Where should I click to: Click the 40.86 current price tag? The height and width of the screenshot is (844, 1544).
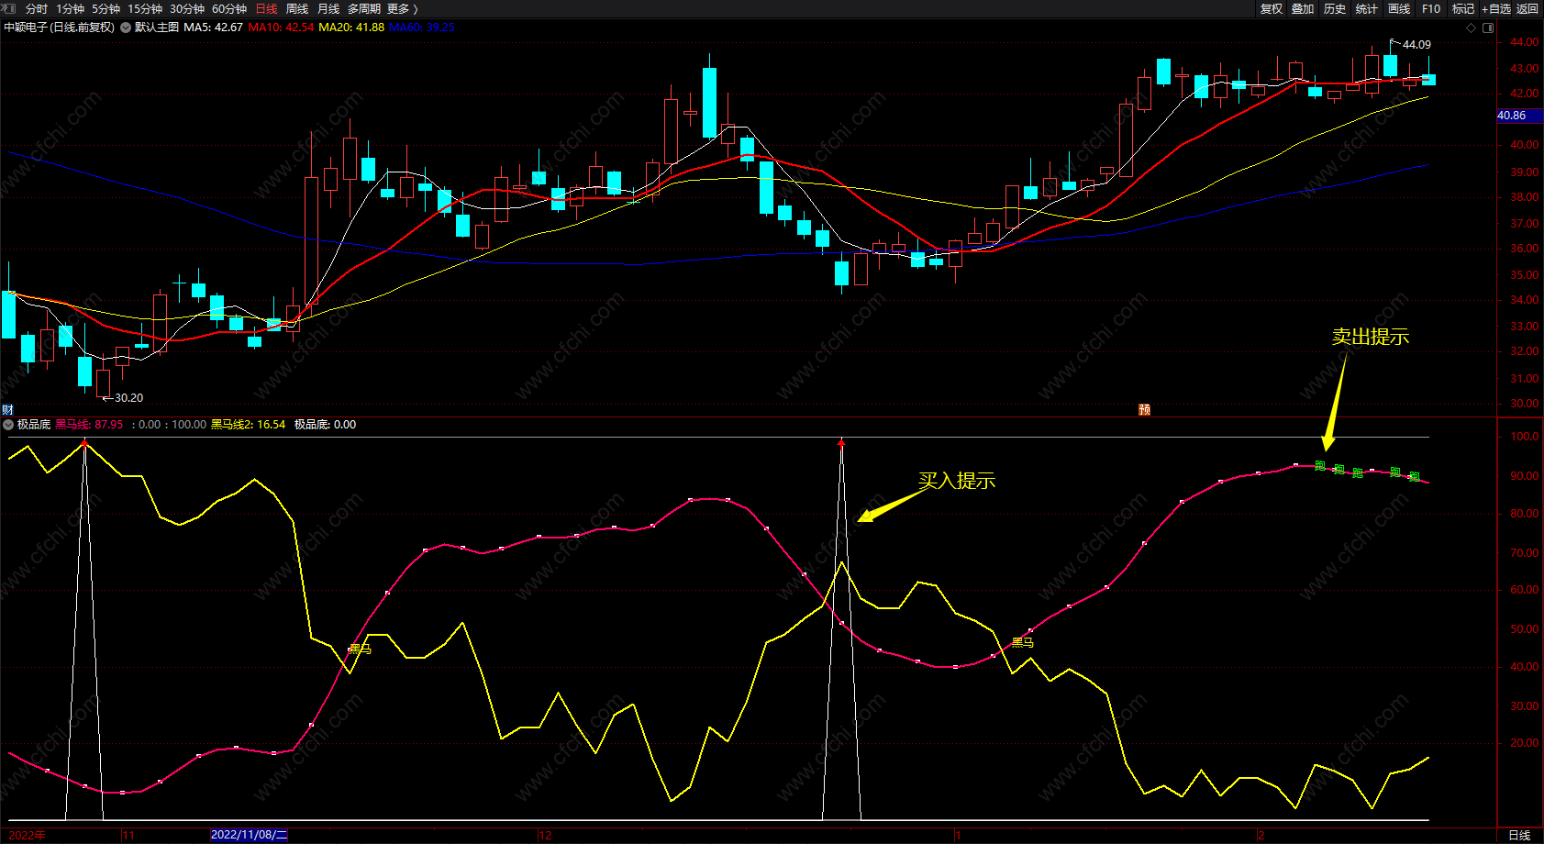point(1519,116)
